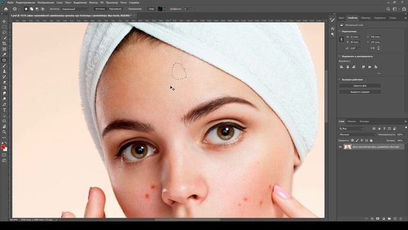
Task: Click the New selection mode icon
Action: click(x=26, y=9)
